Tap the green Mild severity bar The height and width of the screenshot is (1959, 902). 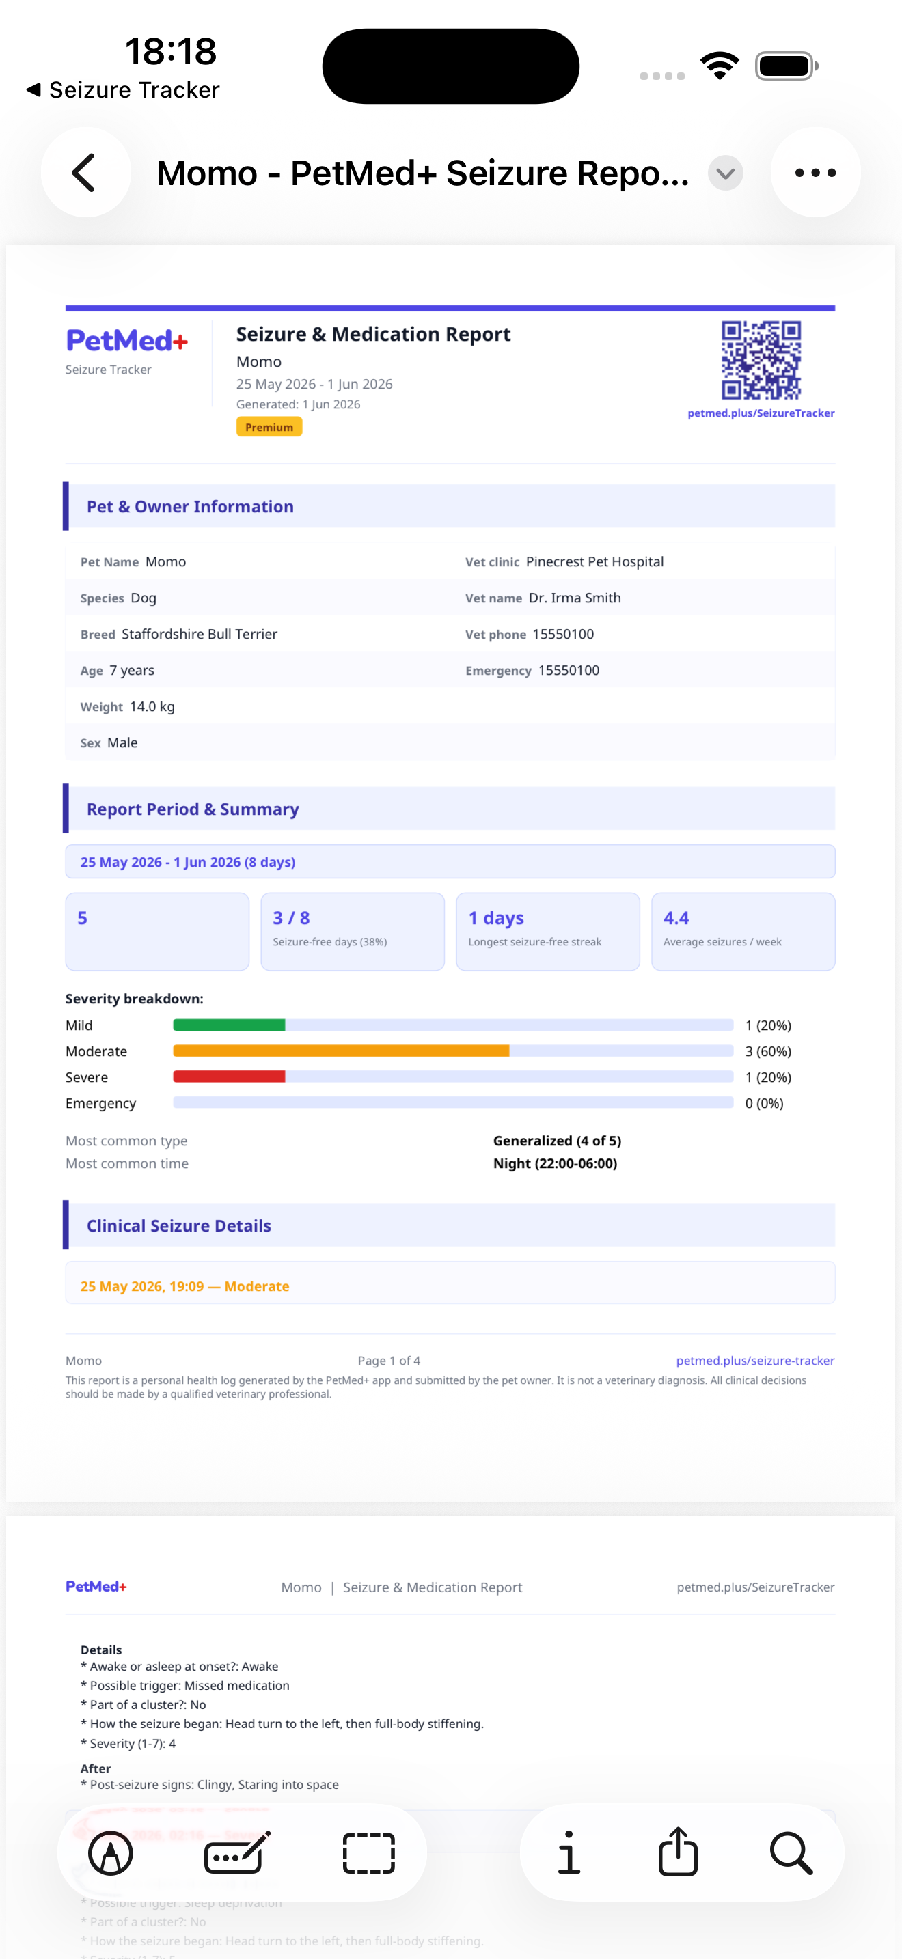229,1025
